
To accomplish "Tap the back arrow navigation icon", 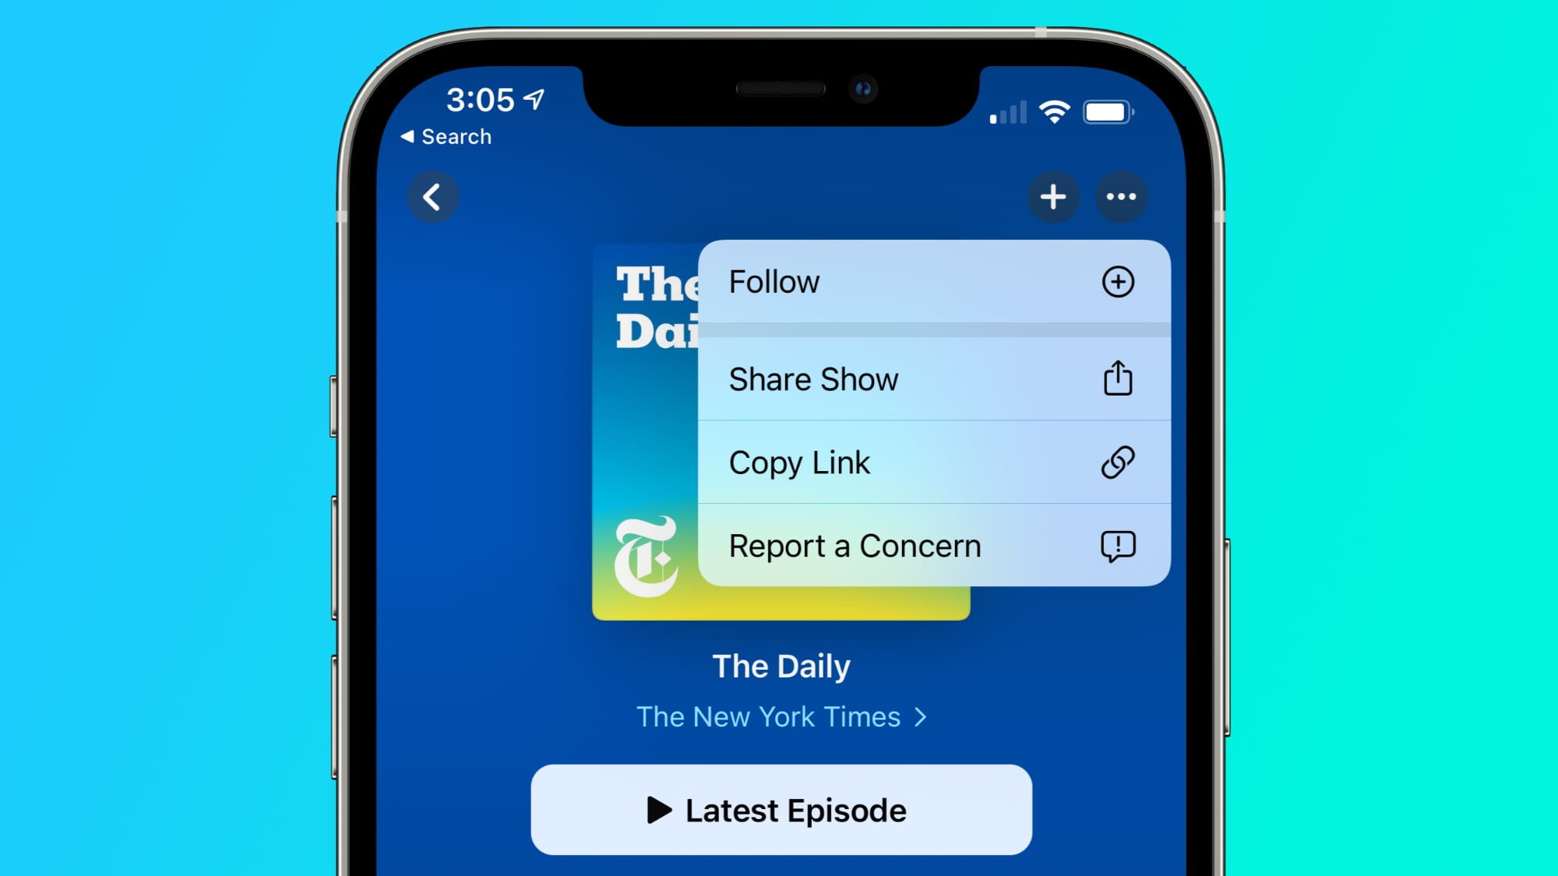I will point(432,197).
